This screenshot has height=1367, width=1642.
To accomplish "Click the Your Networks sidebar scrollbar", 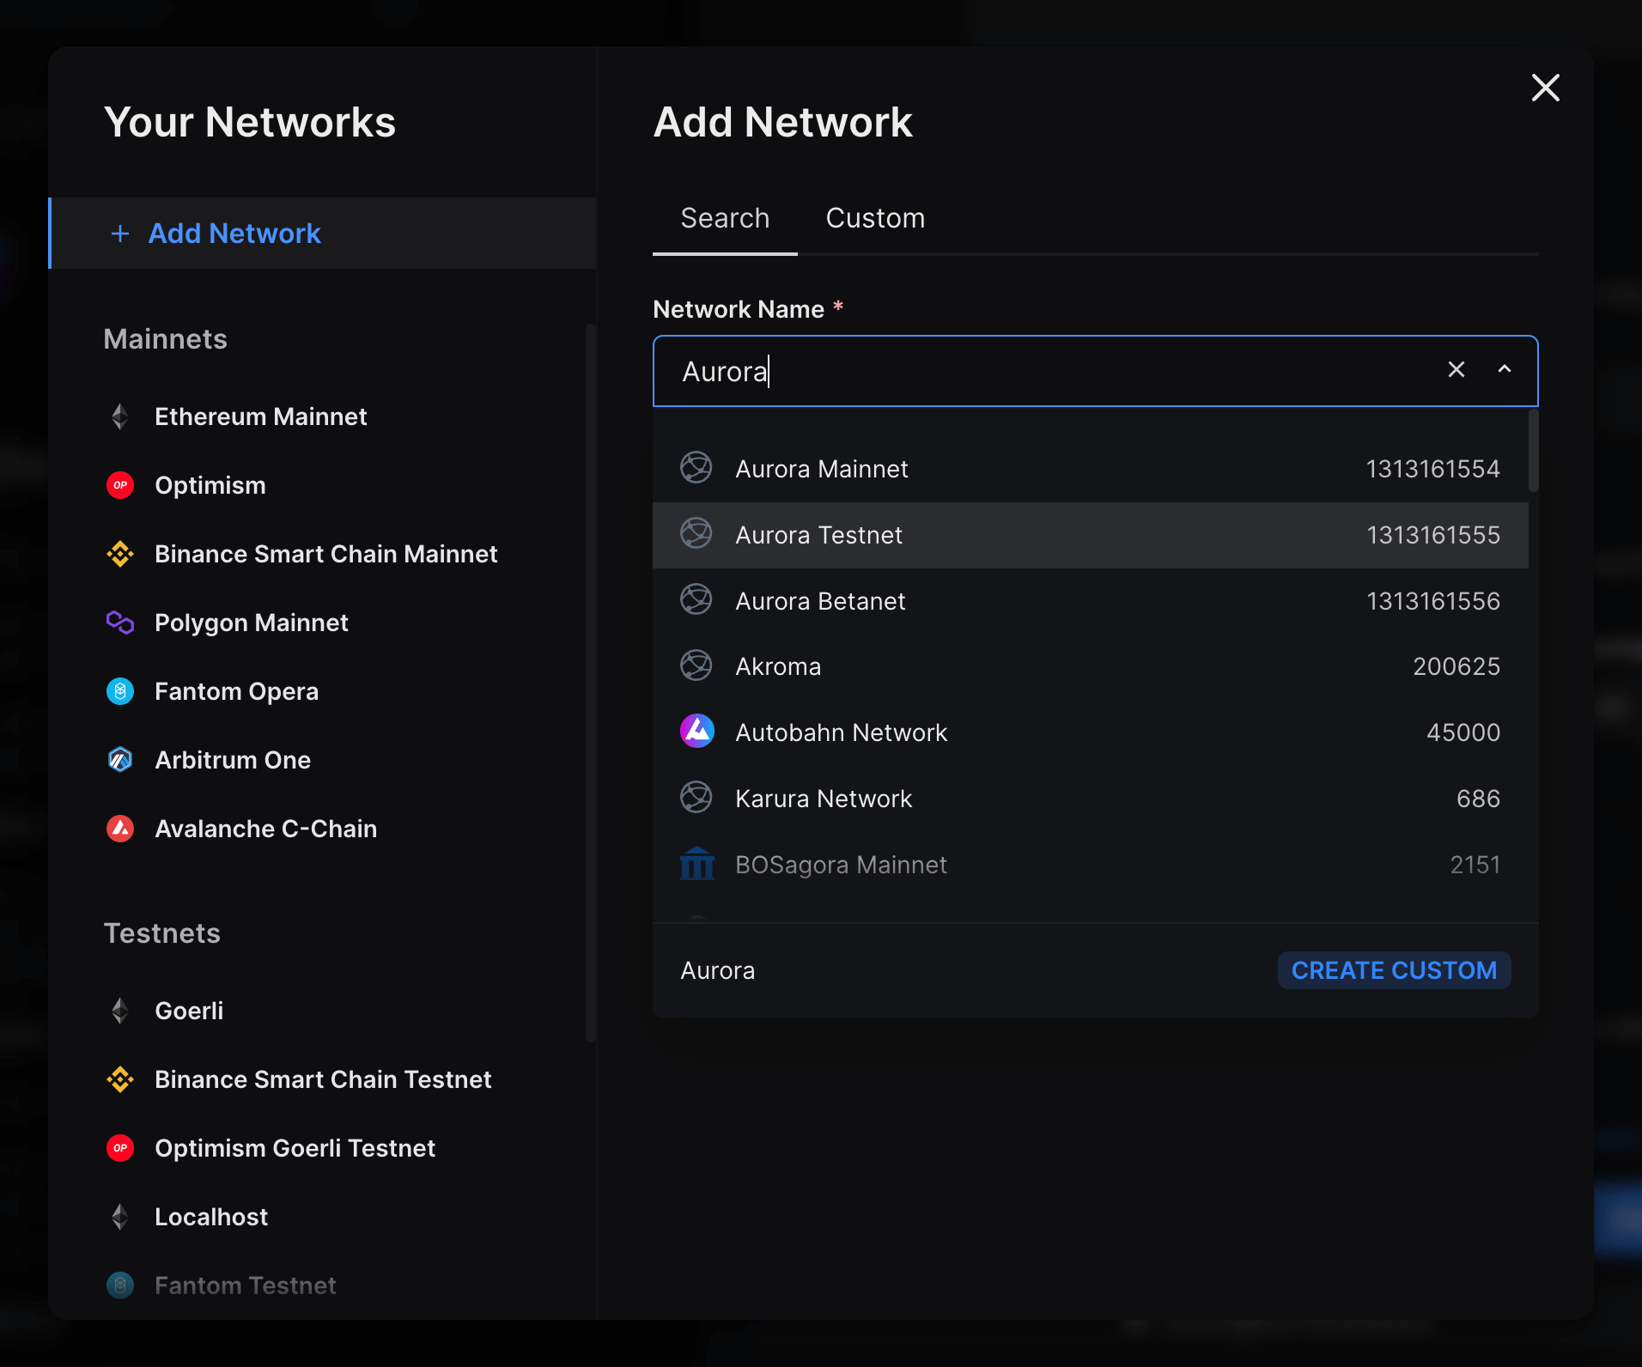I will pyautogui.click(x=590, y=683).
